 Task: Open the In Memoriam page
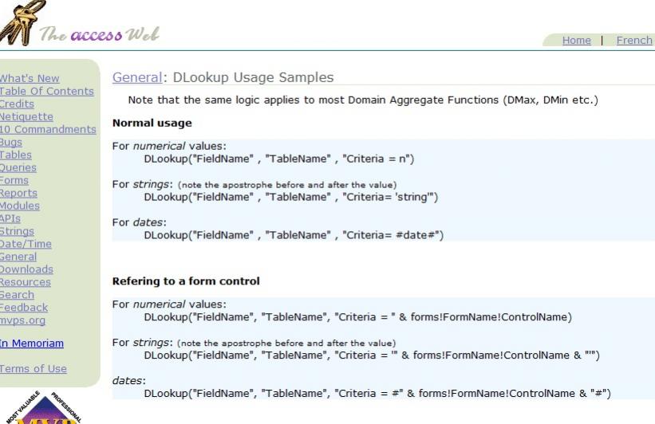pyautogui.click(x=32, y=344)
